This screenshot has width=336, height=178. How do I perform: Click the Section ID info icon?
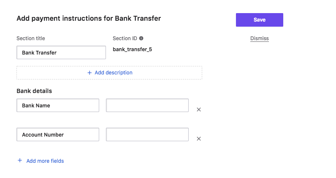(141, 38)
